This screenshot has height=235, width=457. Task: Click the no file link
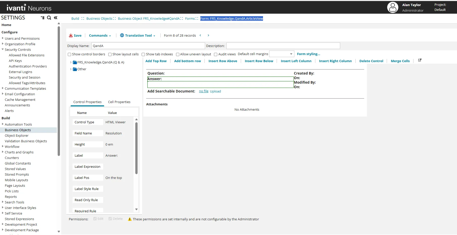pos(204,91)
